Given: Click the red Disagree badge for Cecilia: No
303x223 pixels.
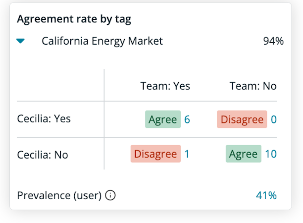Looking at the screenshot, I should (155, 154).
